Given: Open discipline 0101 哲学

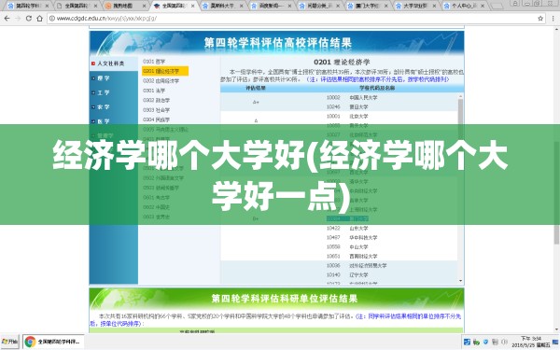Looking at the screenshot, I should 154,62.
